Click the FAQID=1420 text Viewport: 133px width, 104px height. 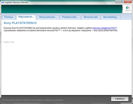[9, 42]
